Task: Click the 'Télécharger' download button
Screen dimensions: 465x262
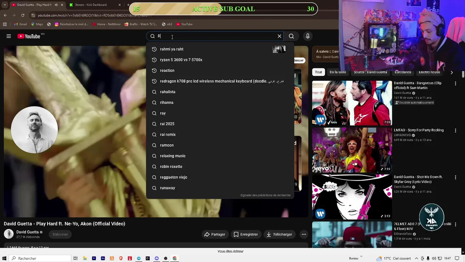Action: click(279, 234)
